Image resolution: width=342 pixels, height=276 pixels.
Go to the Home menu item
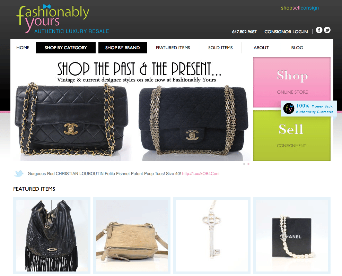pyautogui.click(x=23, y=48)
